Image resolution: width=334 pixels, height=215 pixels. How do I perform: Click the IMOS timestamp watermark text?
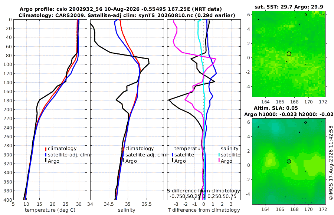pyautogui.click(x=331, y=163)
